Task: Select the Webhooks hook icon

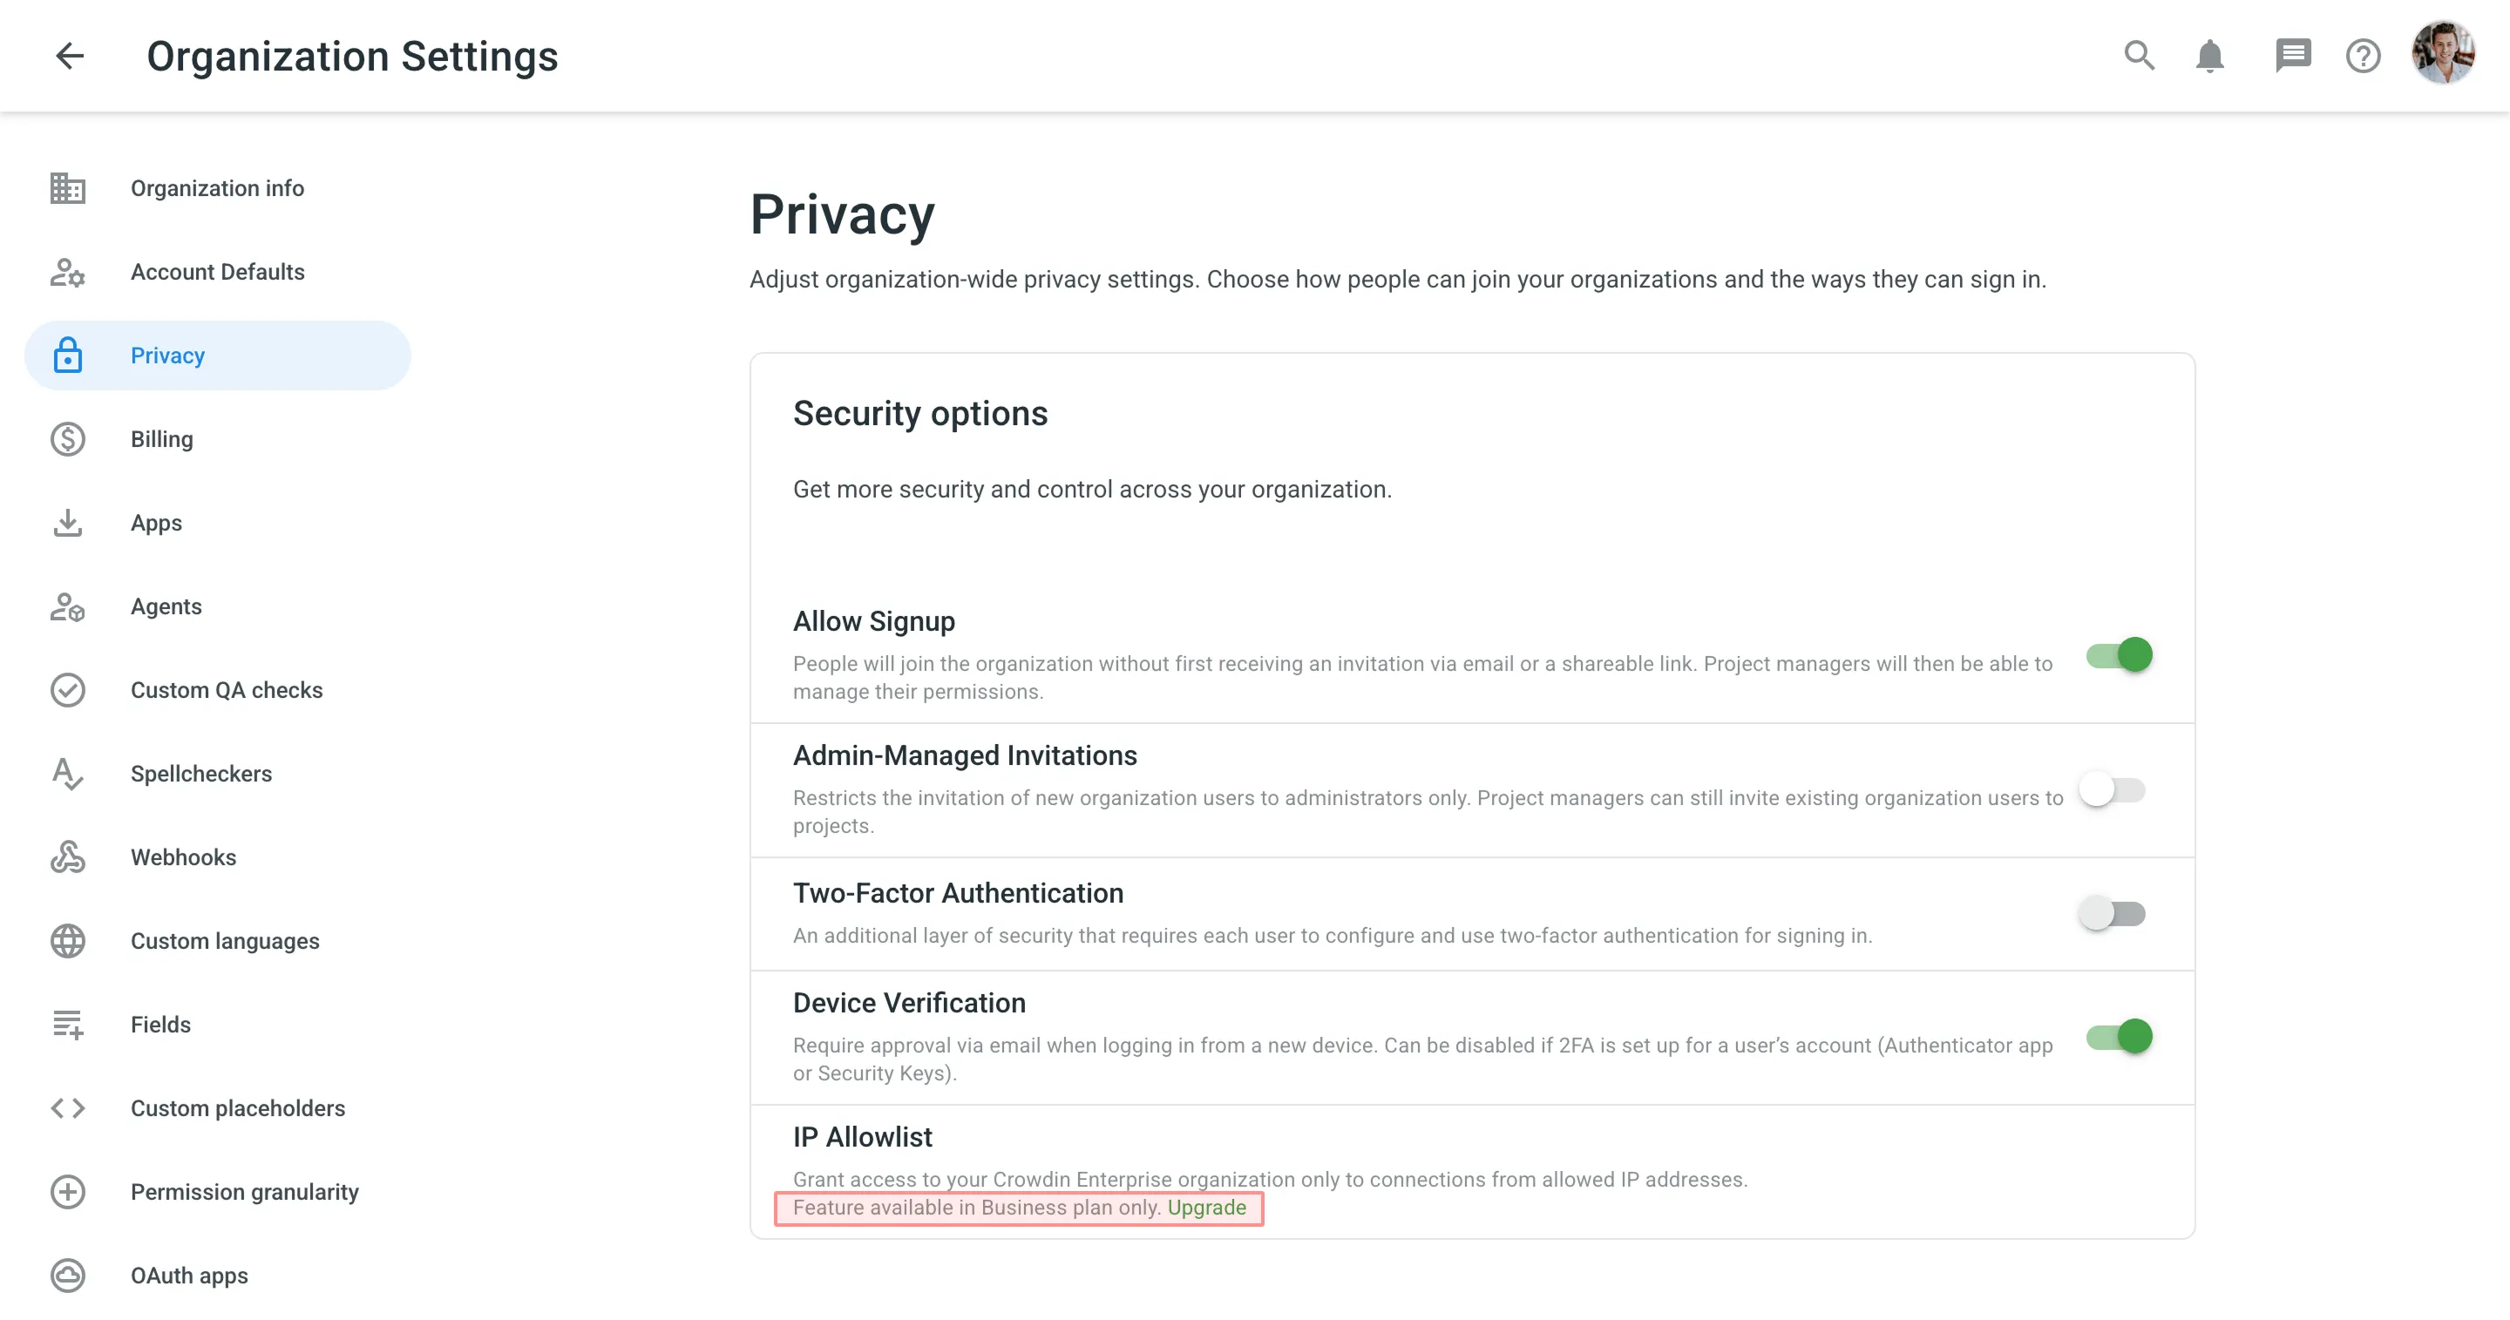Action: 67,857
